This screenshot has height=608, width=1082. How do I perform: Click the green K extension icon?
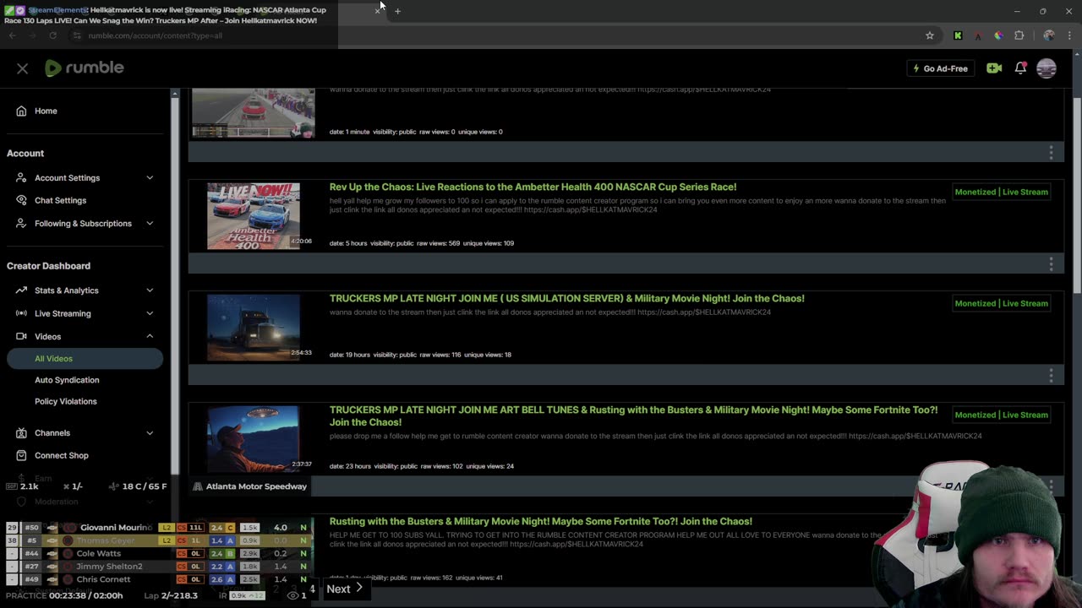point(958,35)
